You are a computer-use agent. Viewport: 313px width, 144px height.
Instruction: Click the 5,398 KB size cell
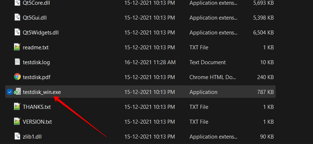[x=263, y=18]
